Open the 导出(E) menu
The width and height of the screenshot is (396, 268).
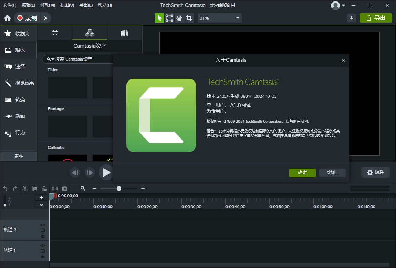(x=86, y=5)
